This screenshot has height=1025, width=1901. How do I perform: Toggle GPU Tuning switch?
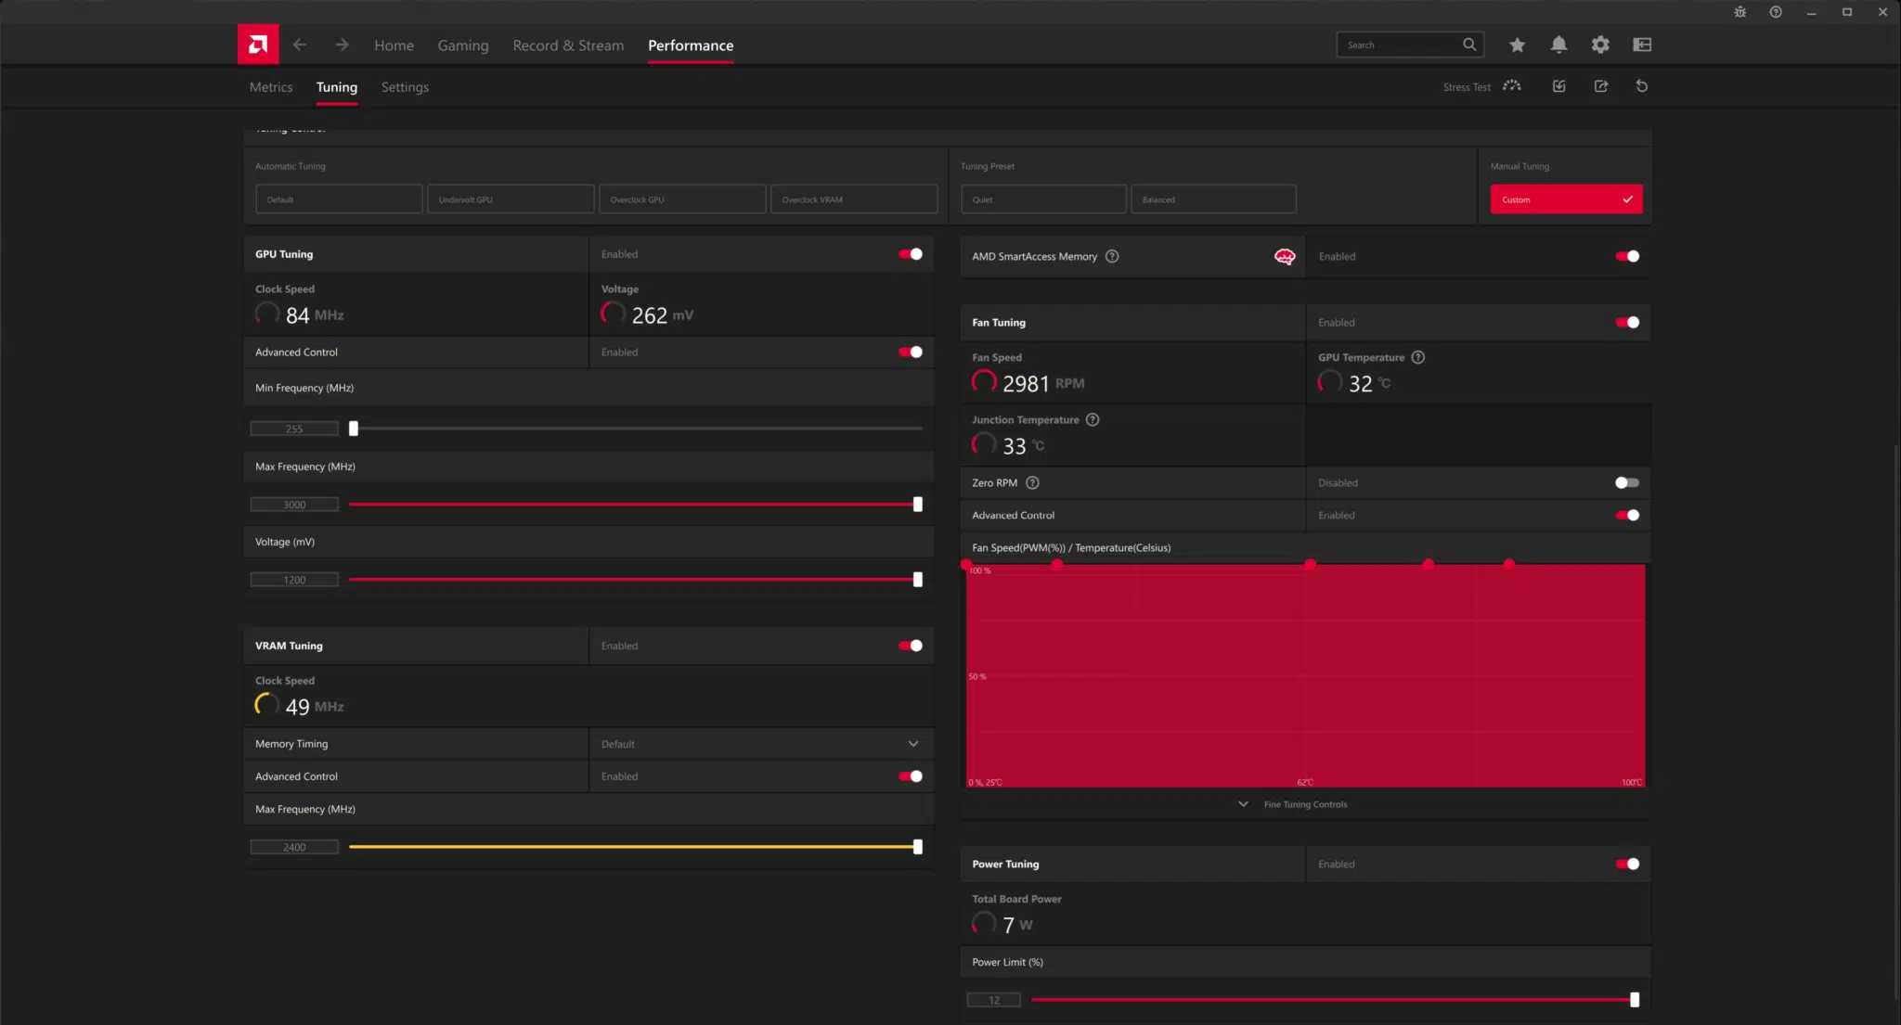[x=911, y=254]
